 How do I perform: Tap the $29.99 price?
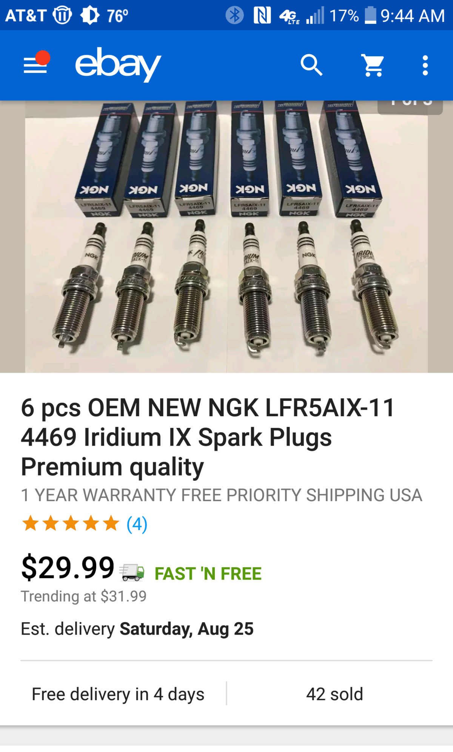tap(68, 567)
